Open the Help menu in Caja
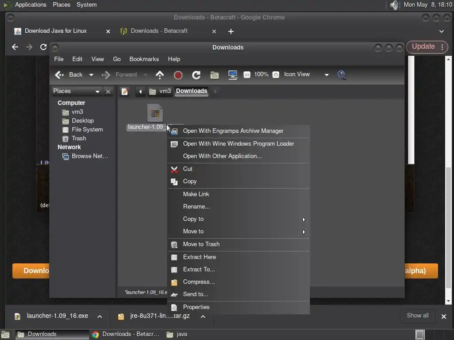Viewport: 454px width, 340px height. coord(174,59)
